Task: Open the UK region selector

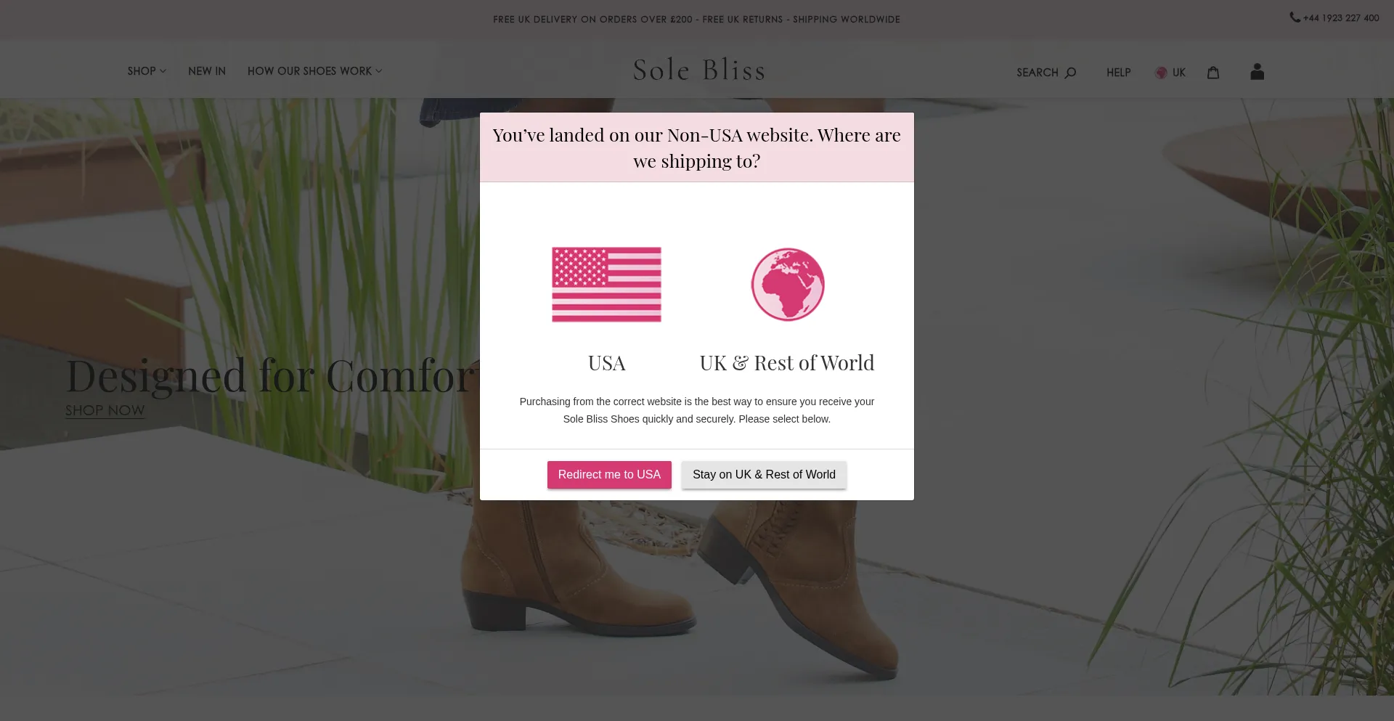Action: click(1170, 73)
